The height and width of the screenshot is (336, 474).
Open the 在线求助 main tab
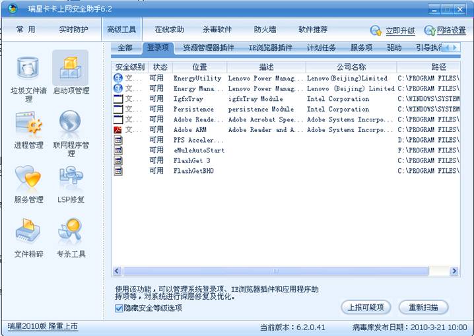point(169,29)
